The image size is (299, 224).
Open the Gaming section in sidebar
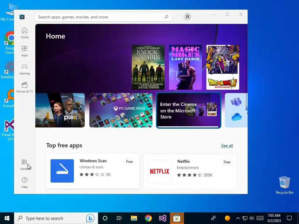(25, 69)
